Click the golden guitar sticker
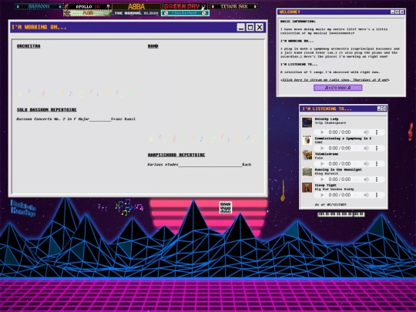 tap(283, 191)
